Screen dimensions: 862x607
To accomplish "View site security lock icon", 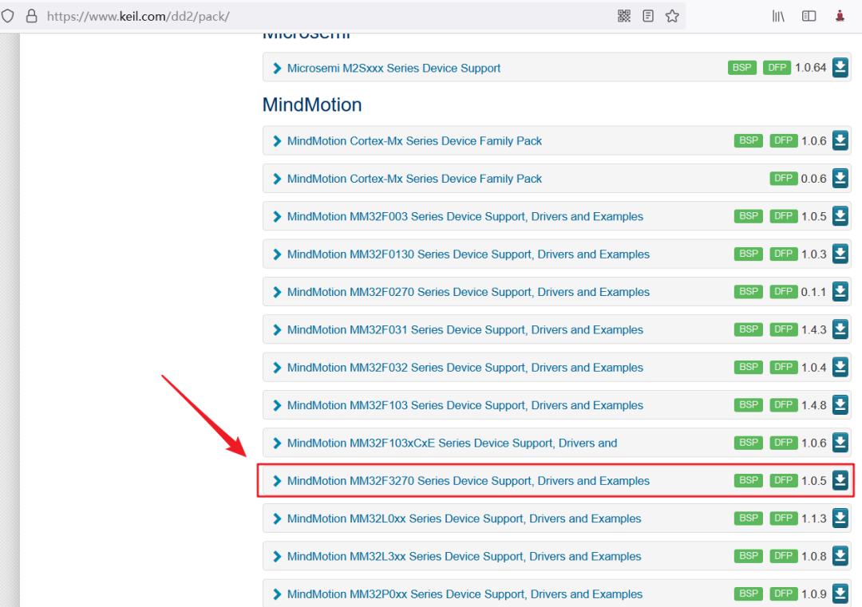I will point(32,16).
